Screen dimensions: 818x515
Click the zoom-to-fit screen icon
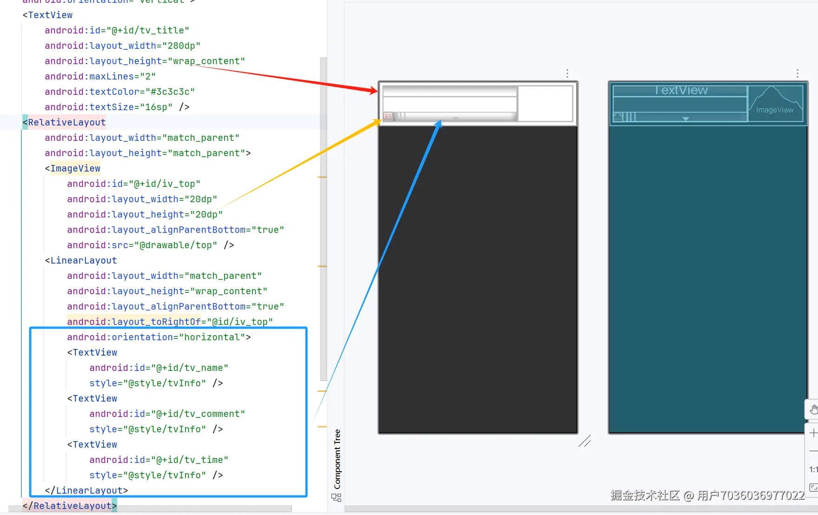[x=813, y=488]
